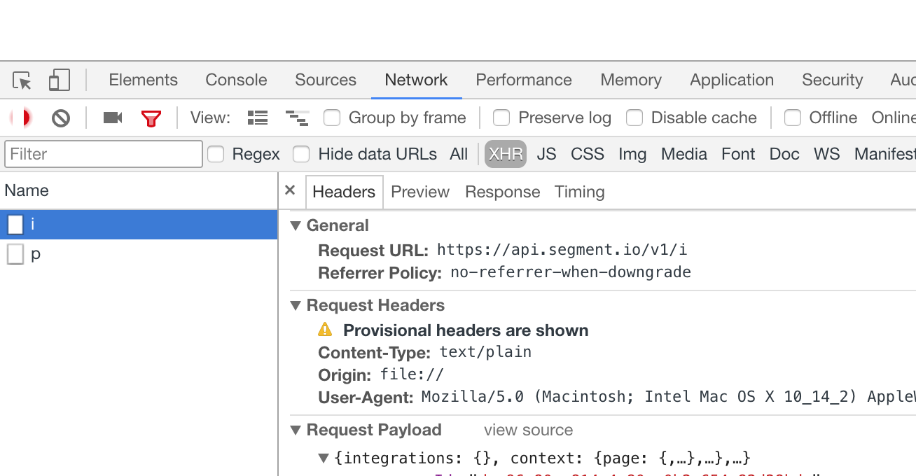916x476 pixels.
Task: Open the Online throttling dropdown
Action: tap(893, 118)
